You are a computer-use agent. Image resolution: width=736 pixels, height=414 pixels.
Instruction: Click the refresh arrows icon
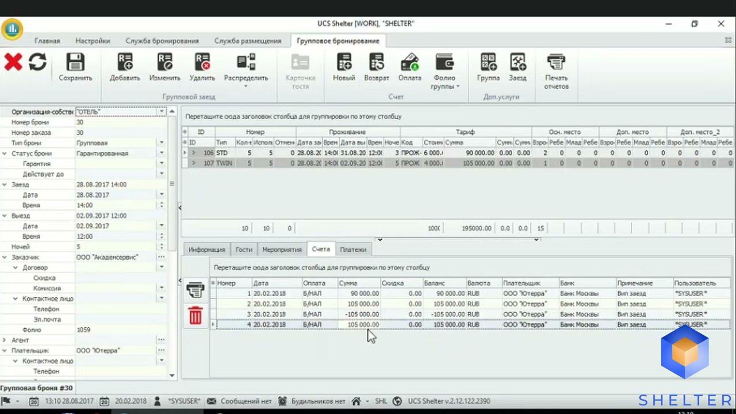[37, 62]
